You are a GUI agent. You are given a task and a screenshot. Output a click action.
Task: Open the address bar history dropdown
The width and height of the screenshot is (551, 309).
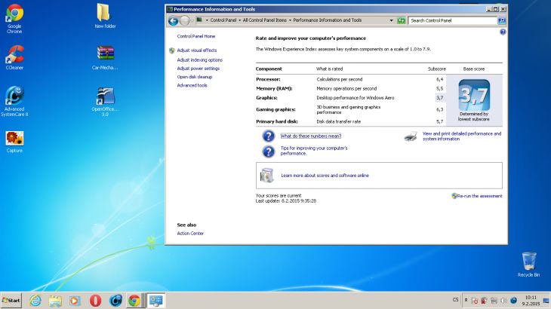click(391, 20)
